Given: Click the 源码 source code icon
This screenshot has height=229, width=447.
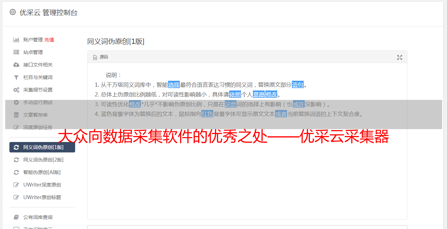Looking at the screenshot, I should point(95,57).
